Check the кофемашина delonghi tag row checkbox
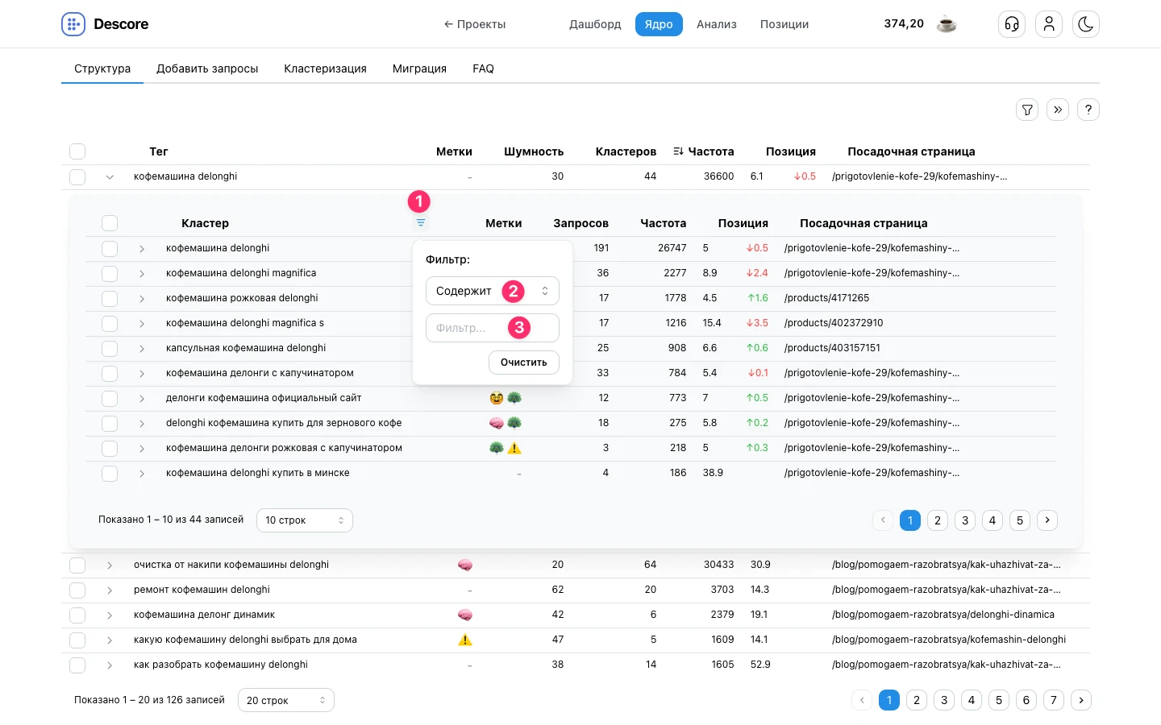The width and height of the screenshot is (1161, 725). (x=77, y=176)
